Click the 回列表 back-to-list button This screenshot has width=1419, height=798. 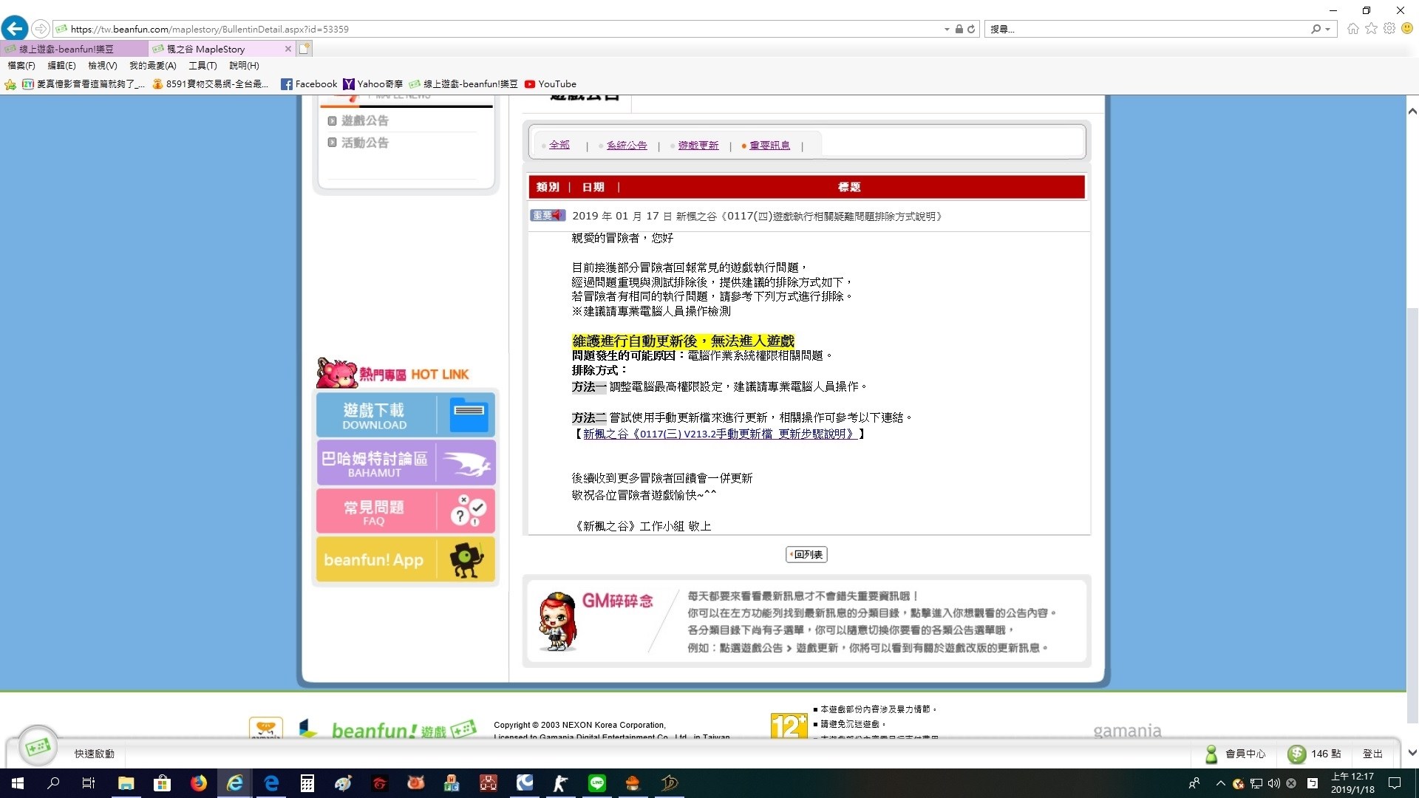pyautogui.click(x=806, y=554)
